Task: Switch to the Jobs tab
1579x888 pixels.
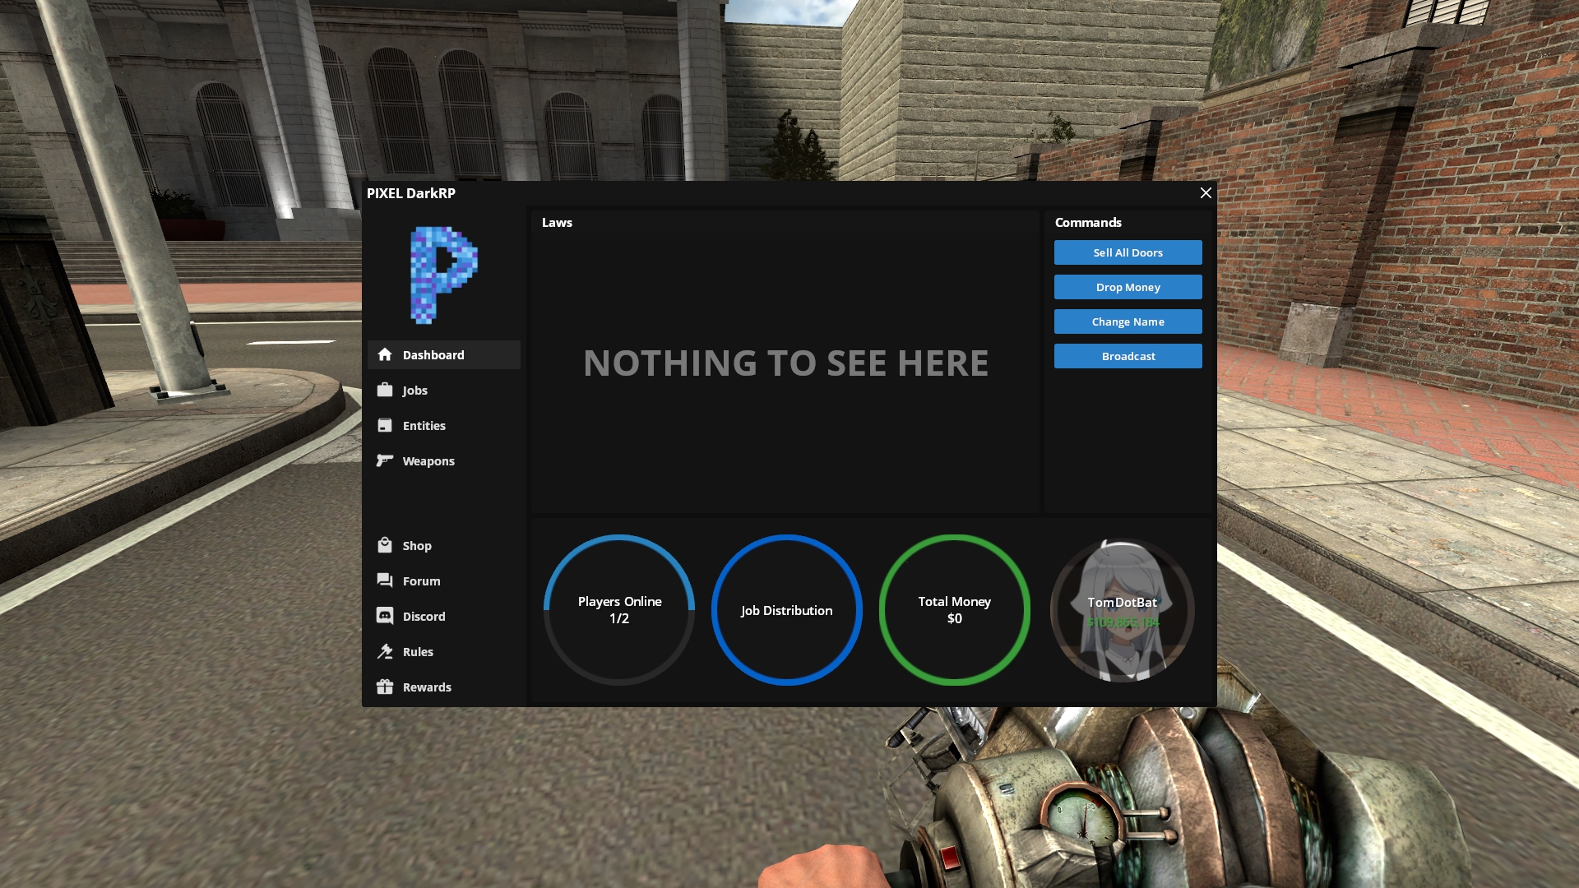Action: click(x=415, y=390)
